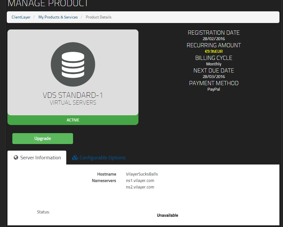Image resolution: width=283 pixels, height=227 pixels.
Task: Select nameserver ns2.vilayer.com
Action: click(140, 187)
